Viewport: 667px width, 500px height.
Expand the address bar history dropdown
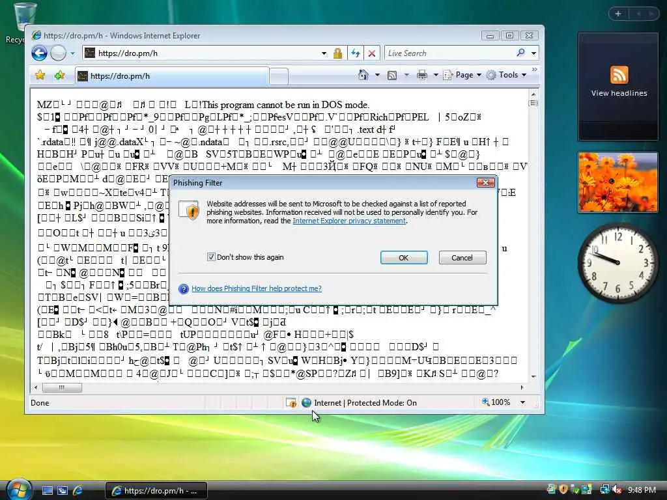pyautogui.click(x=324, y=53)
